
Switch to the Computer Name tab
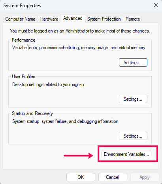point(20,19)
